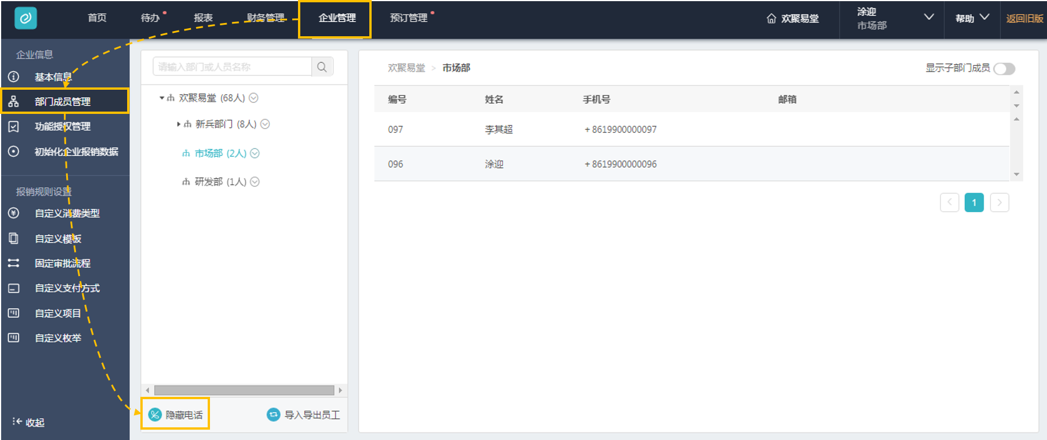Click the 自定义模板 copy icon
The image size is (1047, 440).
click(14, 238)
